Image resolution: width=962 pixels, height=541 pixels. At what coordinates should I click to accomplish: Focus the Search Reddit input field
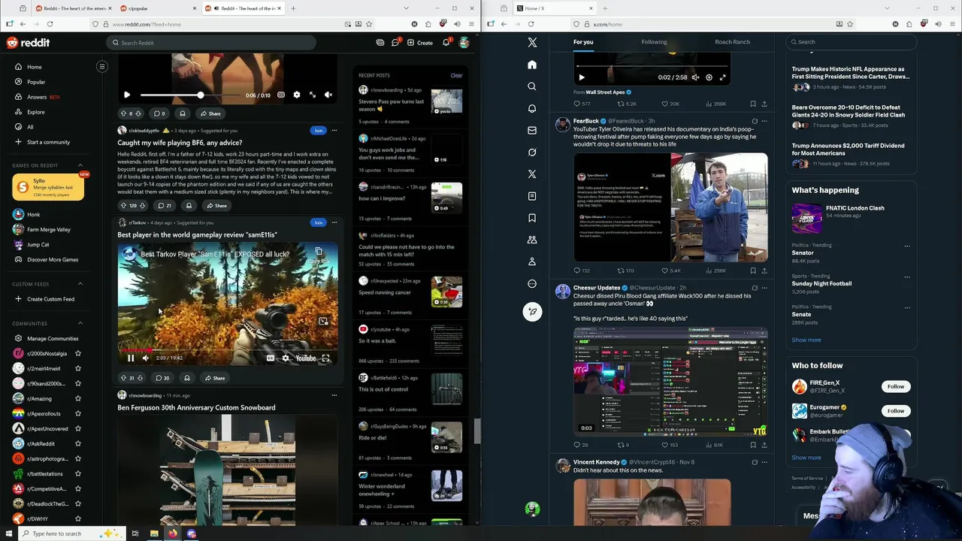tap(210, 43)
